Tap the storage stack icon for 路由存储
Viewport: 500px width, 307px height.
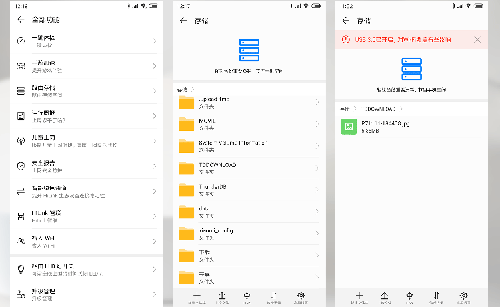pos(21,91)
